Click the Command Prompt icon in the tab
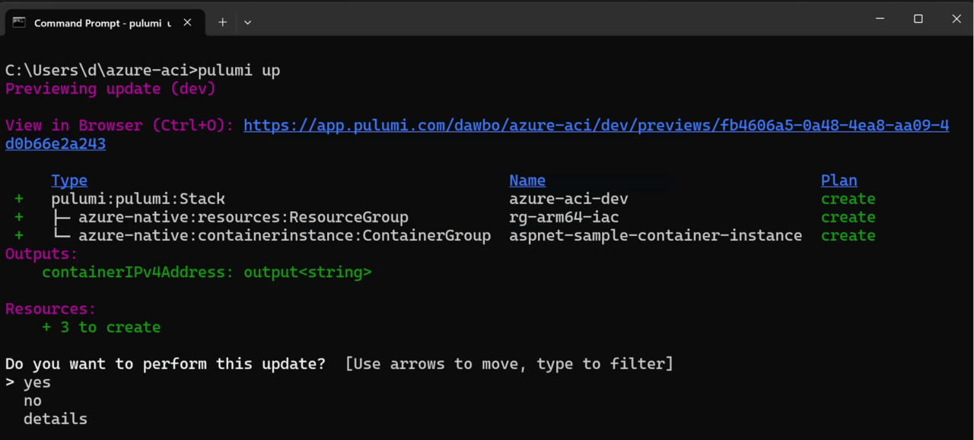This screenshot has height=440, width=974. tap(19, 23)
